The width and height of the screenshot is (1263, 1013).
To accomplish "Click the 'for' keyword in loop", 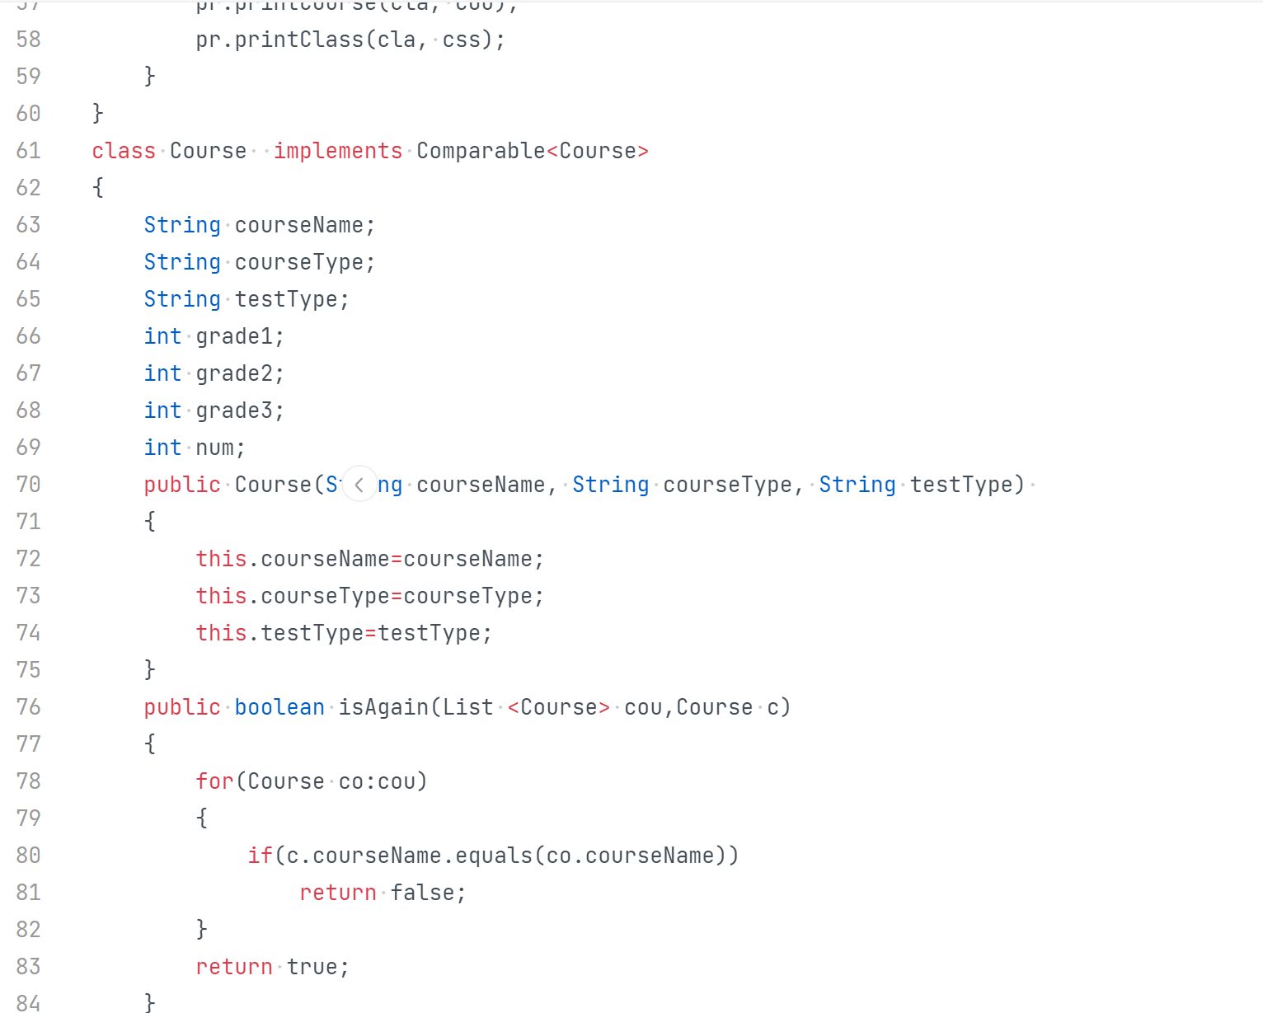I will click(x=214, y=781).
